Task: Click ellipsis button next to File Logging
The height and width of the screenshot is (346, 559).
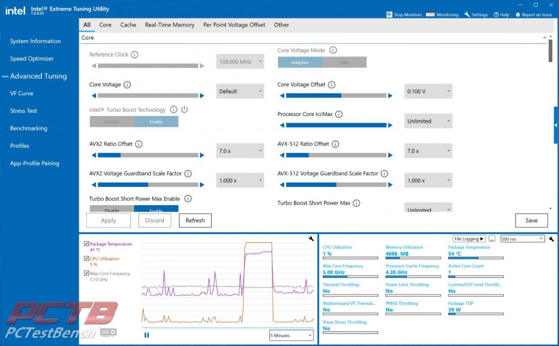Action: pyautogui.click(x=492, y=239)
